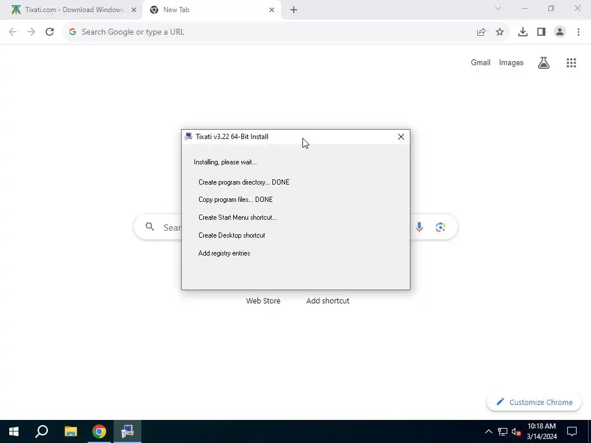Viewport: 591px width, 443px height.
Task: Open the Images link
Action: click(511, 62)
